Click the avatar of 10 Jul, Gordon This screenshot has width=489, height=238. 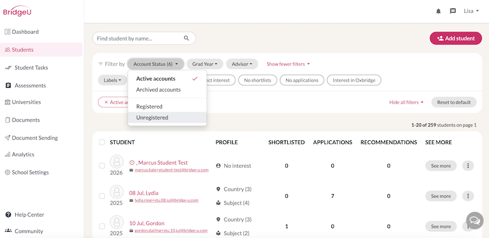(117, 222)
